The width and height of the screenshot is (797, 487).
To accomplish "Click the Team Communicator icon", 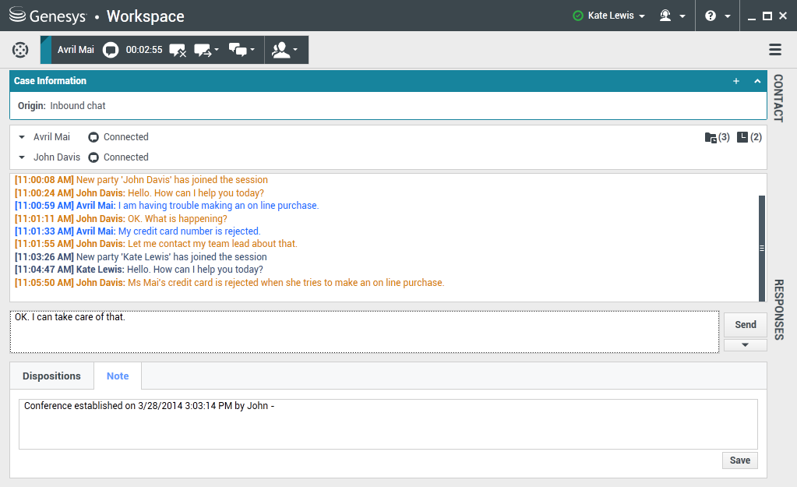I will pyautogui.click(x=20, y=50).
